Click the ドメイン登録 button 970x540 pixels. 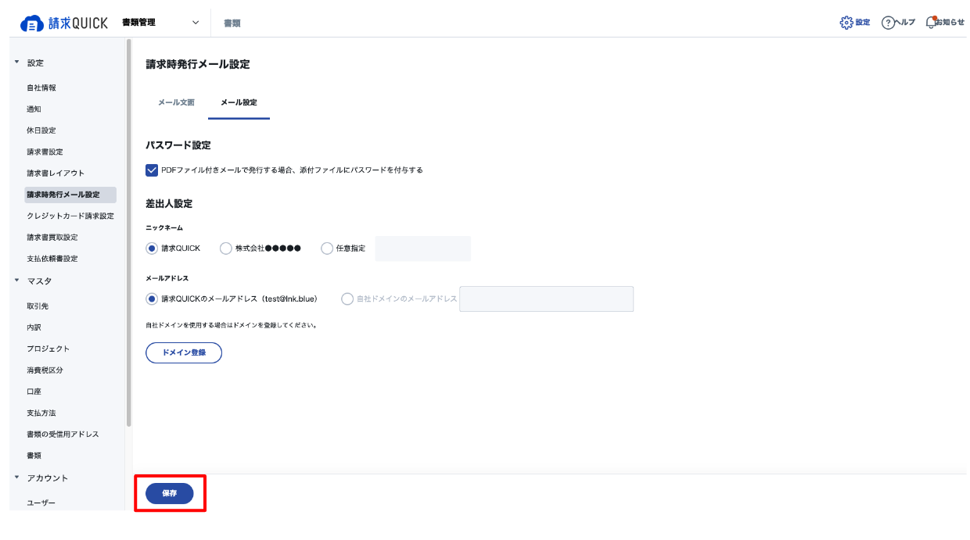[x=184, y=352]
